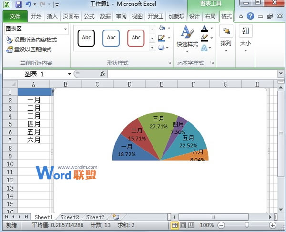The width and height of the screenshot is (286, 232).
Task: Open the Name Box dropdown arrow
Action: [70, 74]
